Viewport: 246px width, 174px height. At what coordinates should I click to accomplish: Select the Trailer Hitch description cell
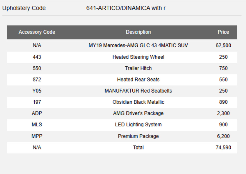138,68
